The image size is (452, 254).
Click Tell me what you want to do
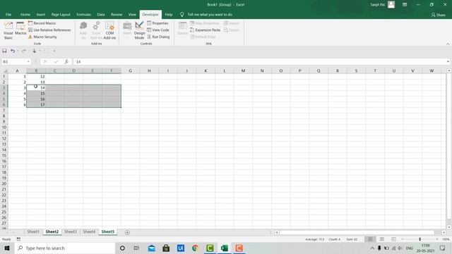pos(210,14)
